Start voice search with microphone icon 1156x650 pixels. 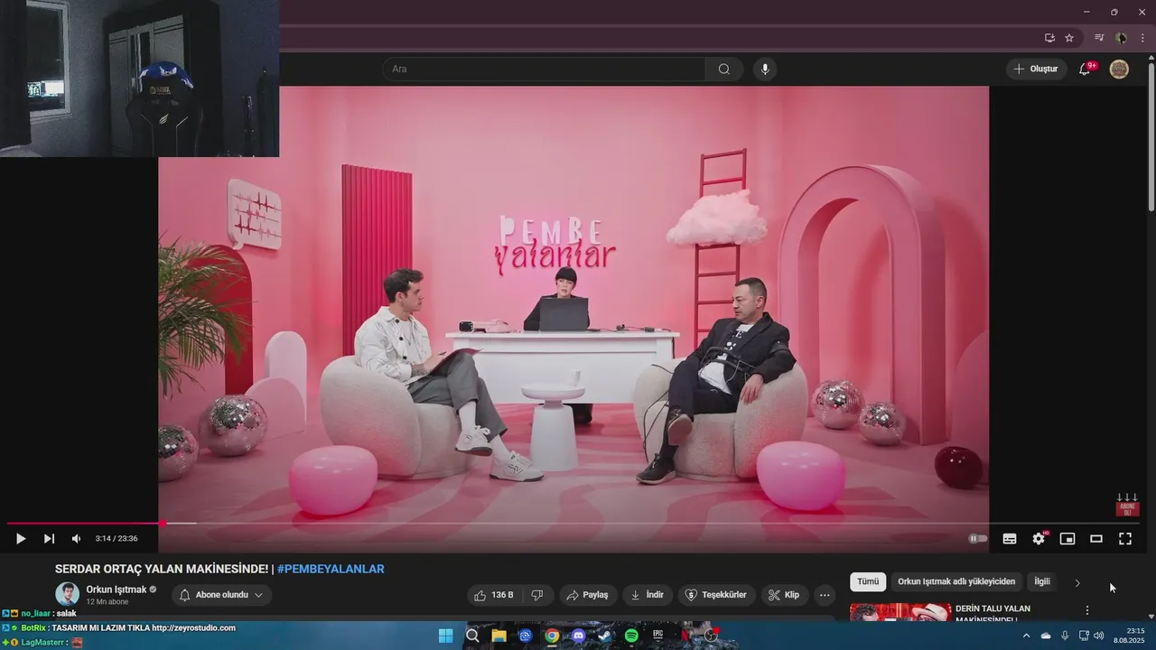[765, 70]
